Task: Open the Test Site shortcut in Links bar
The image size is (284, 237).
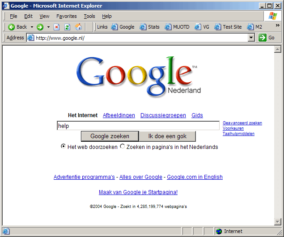Action: [x=228, y=27]
